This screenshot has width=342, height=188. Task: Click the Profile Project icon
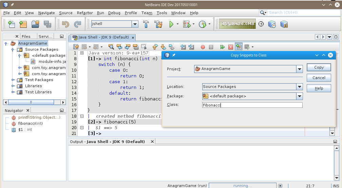(x=202, y=24)
